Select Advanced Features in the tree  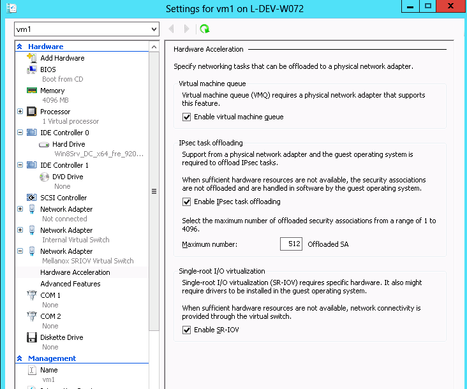70,284
